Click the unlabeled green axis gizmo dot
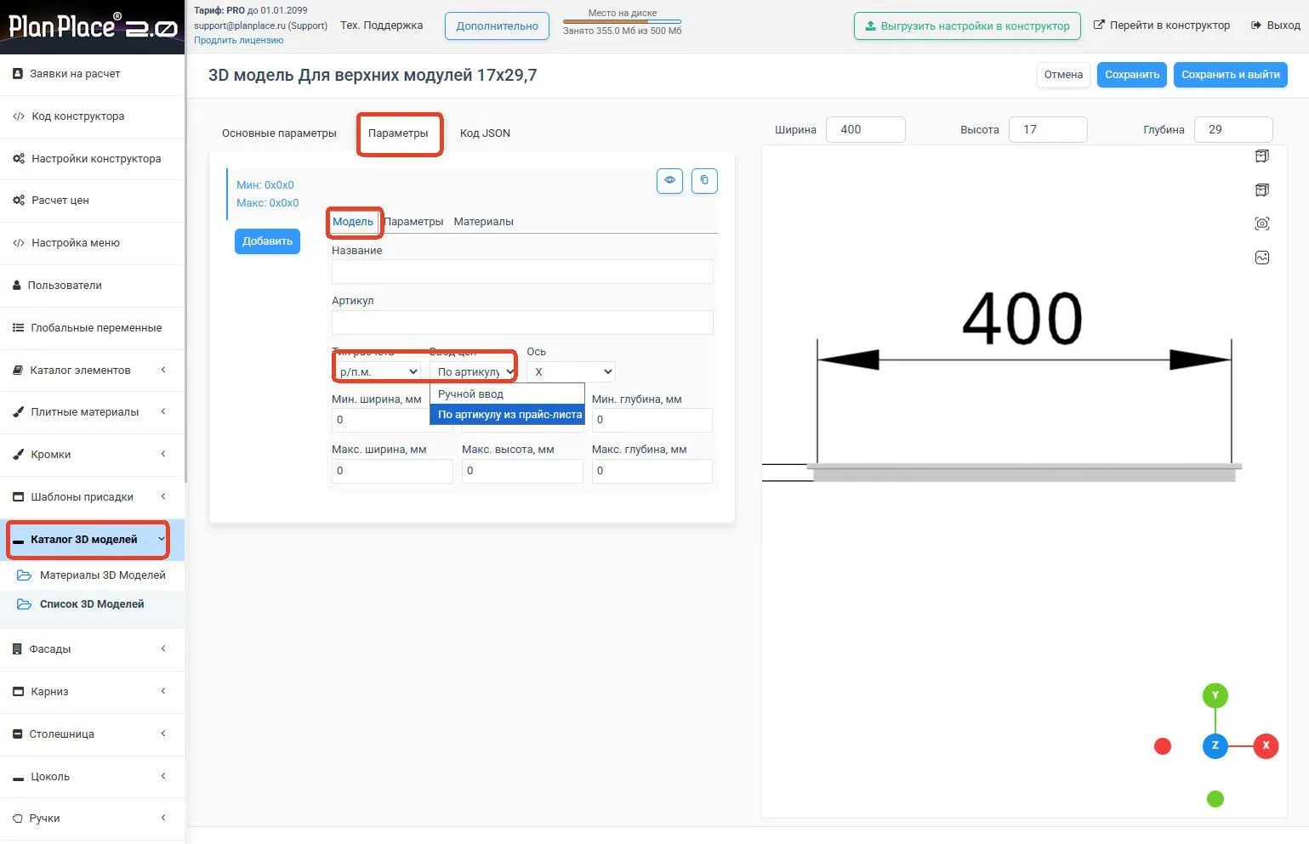Viewport: 1309px width, 844px height. (x=1215, y=799)
